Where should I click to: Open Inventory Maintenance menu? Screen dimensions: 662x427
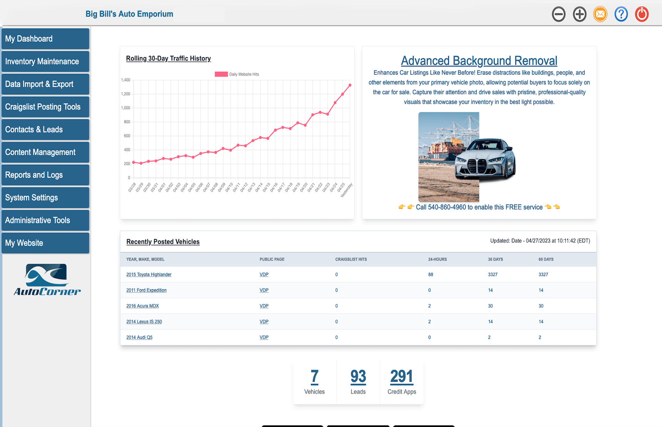point(45,61)
